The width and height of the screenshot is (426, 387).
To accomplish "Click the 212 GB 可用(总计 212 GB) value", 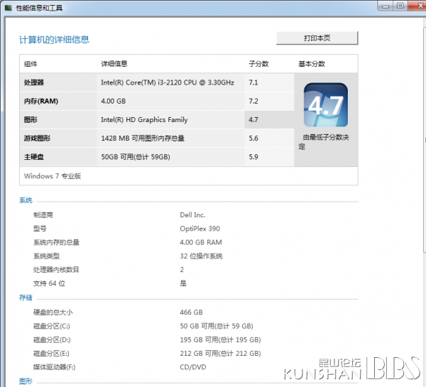I will coord(220,354).
